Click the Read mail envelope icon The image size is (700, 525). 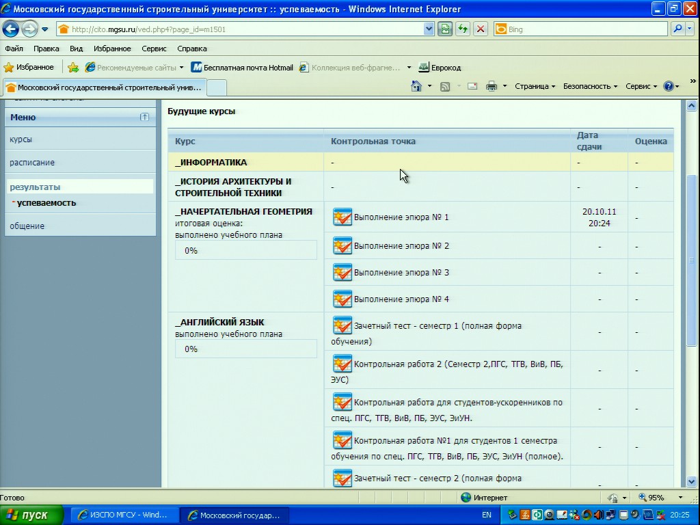coord(472,87)
